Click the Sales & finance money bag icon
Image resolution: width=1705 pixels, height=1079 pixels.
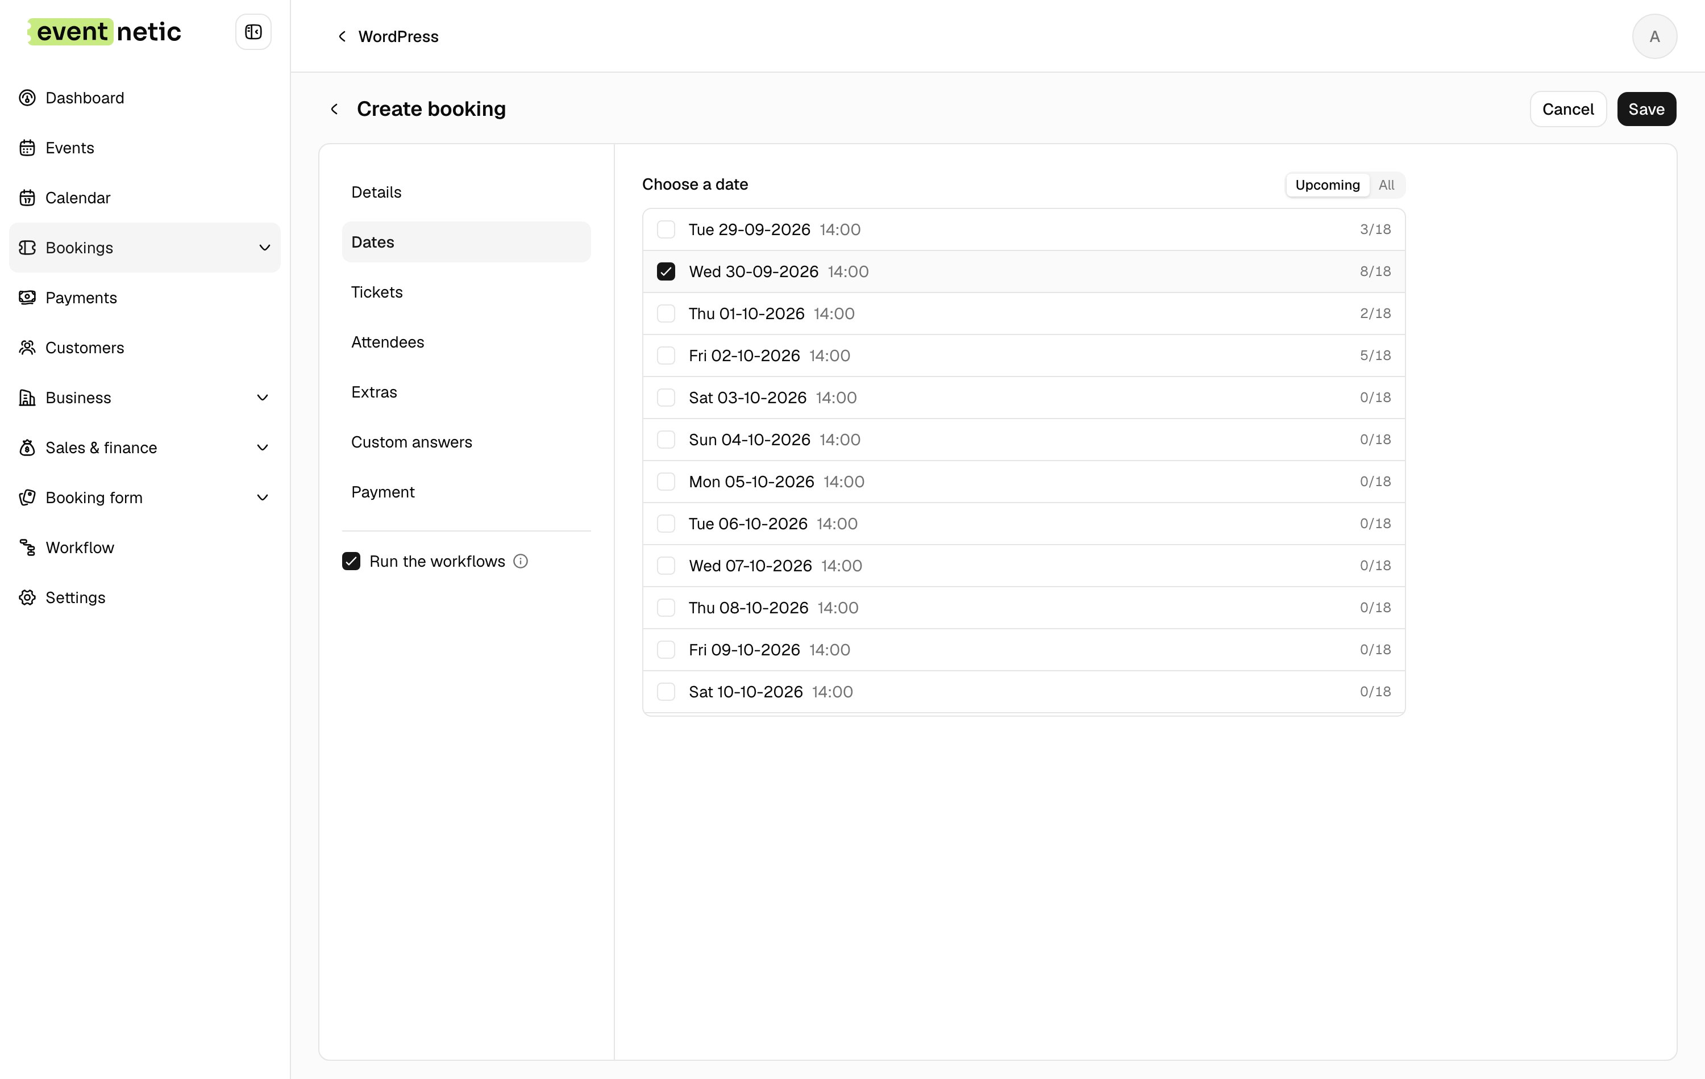pos(27,448)
